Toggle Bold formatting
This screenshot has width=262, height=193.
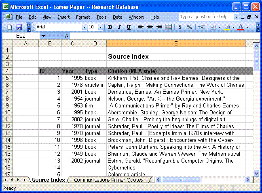(110, 27)
